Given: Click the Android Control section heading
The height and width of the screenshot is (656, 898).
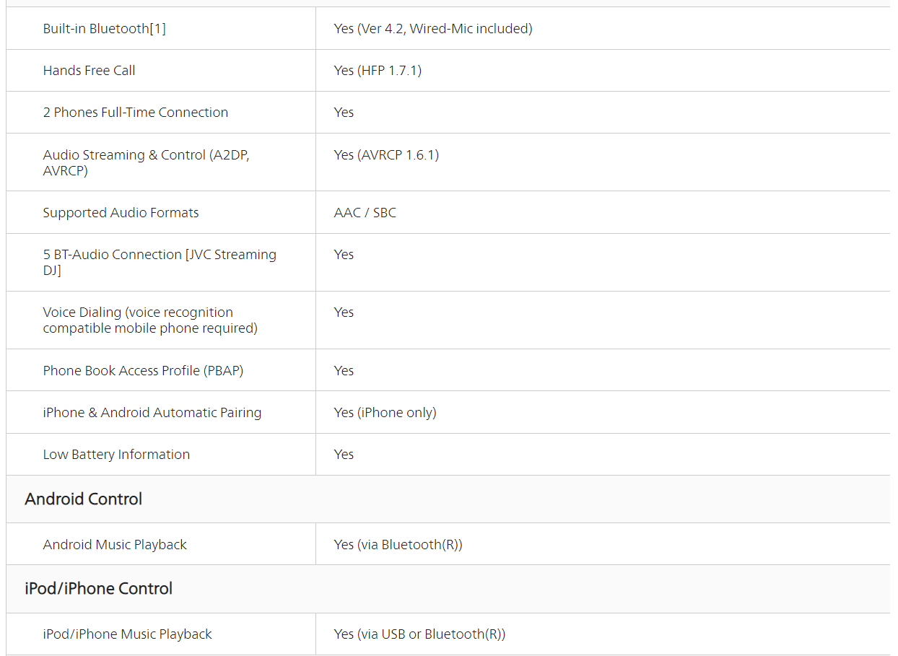Looking at the screenshot, I should tap(83, 499).
